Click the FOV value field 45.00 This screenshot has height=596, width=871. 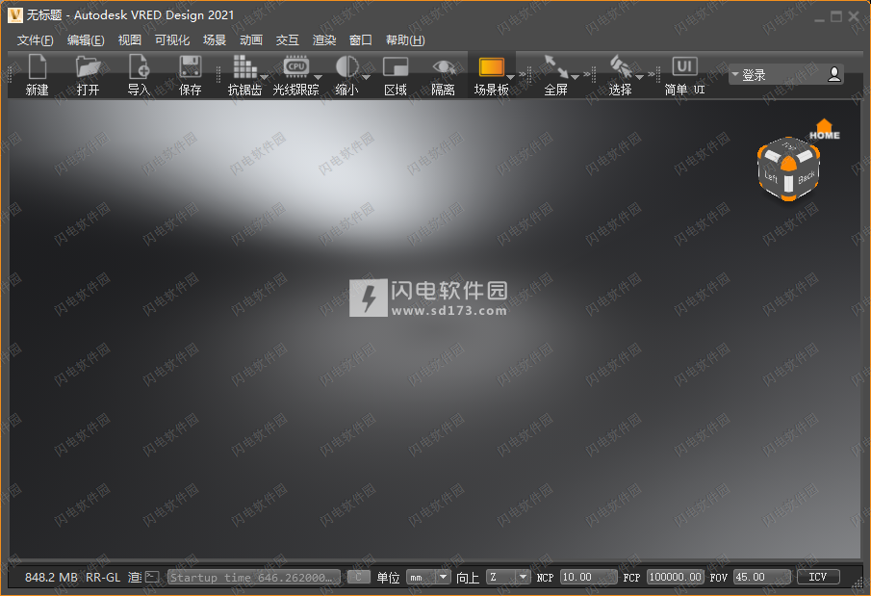click(x=762, y=577)
